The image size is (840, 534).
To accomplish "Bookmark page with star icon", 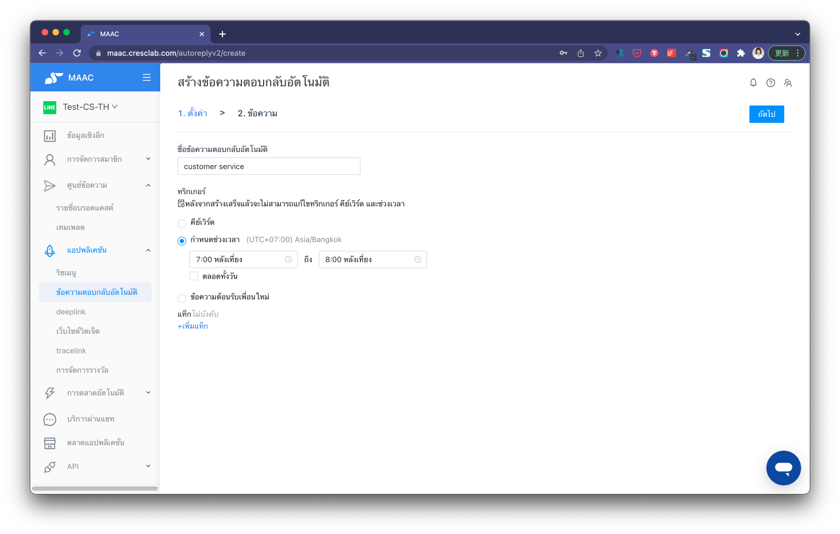I will (598, 53).
